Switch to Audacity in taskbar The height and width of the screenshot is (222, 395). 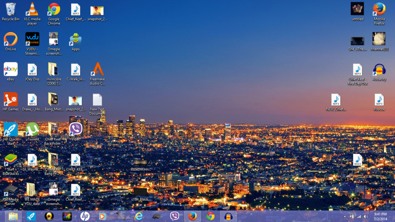[x=228, y=216]
